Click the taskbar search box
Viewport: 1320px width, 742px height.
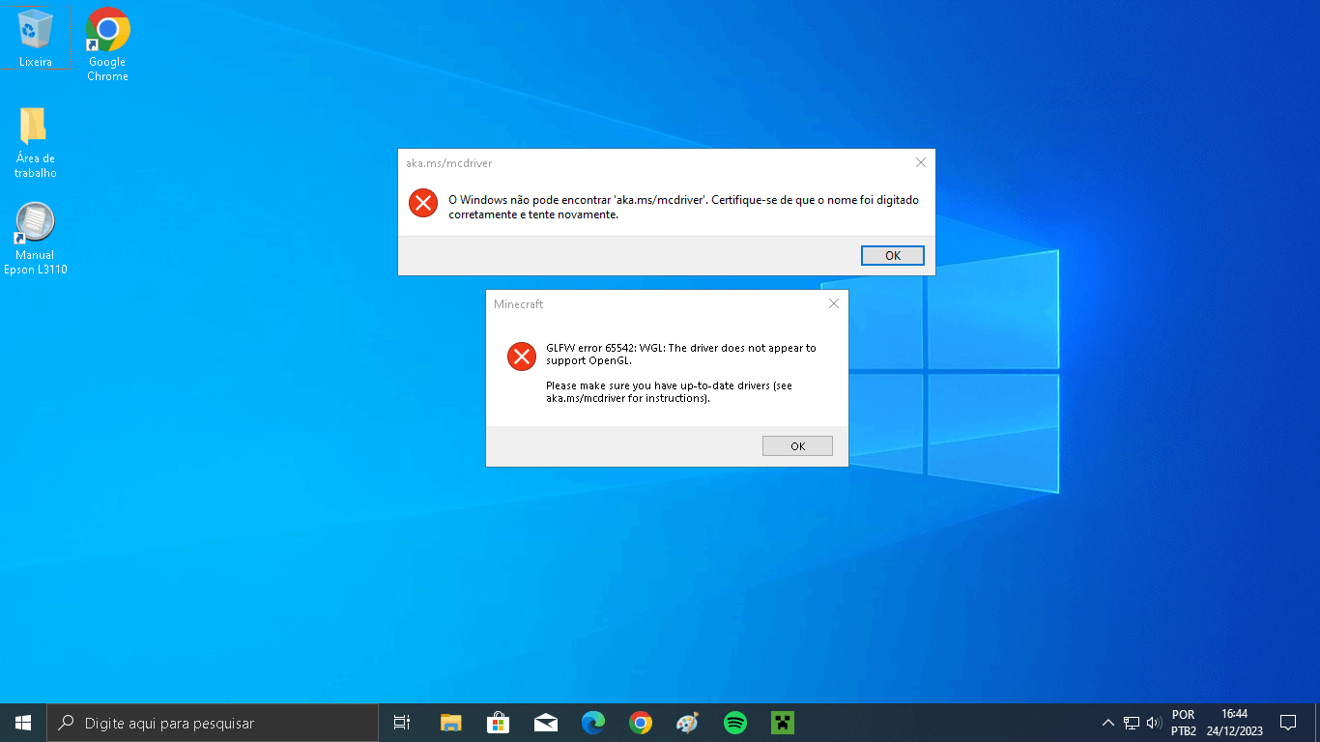pos(213,723)
